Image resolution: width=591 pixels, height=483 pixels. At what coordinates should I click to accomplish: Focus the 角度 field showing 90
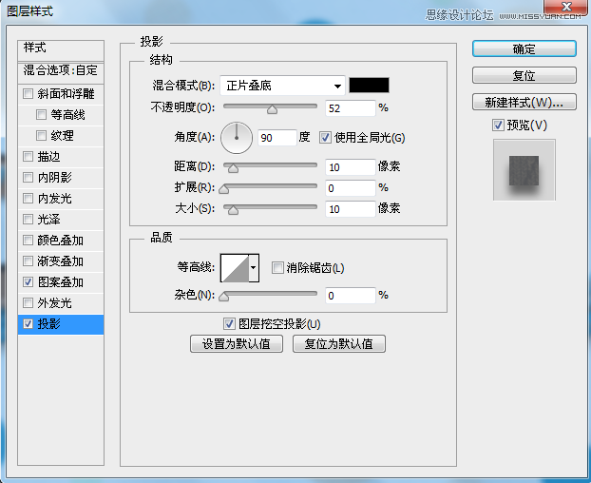277,138
